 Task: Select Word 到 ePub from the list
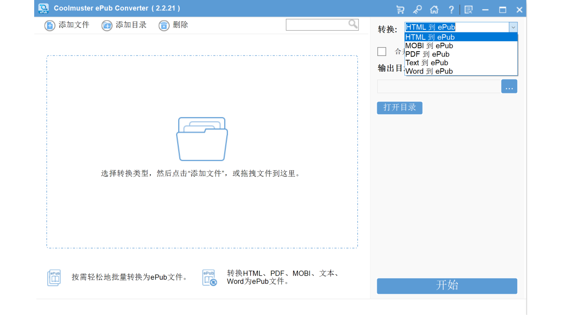click(x=429, y=71)
